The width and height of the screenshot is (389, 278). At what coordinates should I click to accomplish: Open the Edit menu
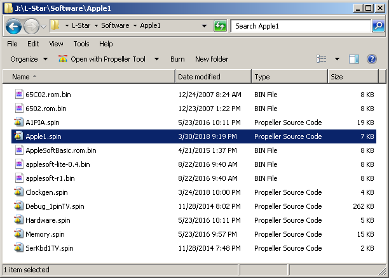click(x=33, y=44)
